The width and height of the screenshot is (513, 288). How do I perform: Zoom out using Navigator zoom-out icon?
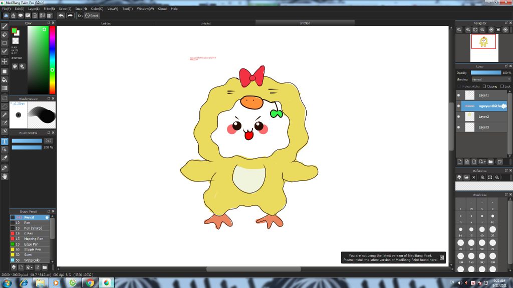coord(482,29)
